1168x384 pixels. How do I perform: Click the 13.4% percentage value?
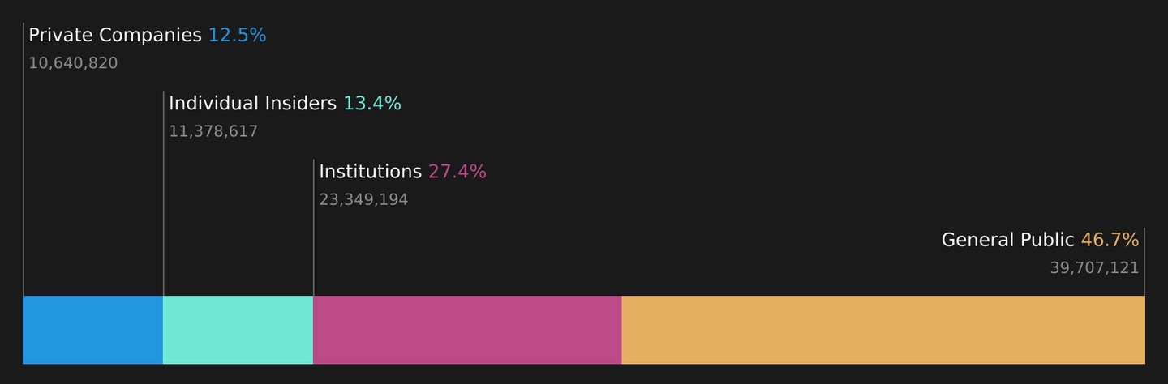click(372, 104)
